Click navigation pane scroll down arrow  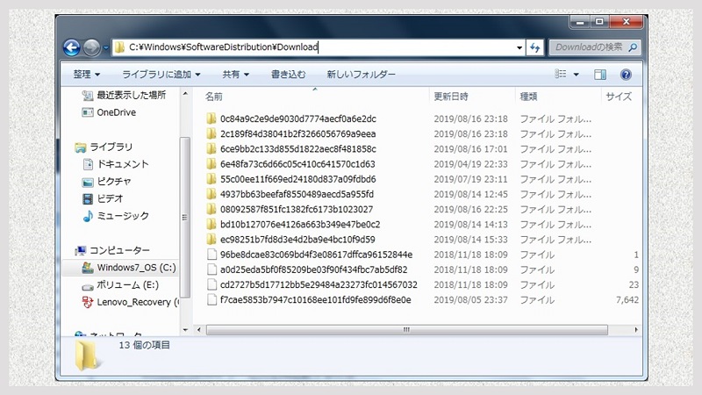click(x=185, y=330)
